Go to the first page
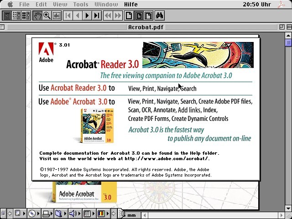 tap(68, 16)
